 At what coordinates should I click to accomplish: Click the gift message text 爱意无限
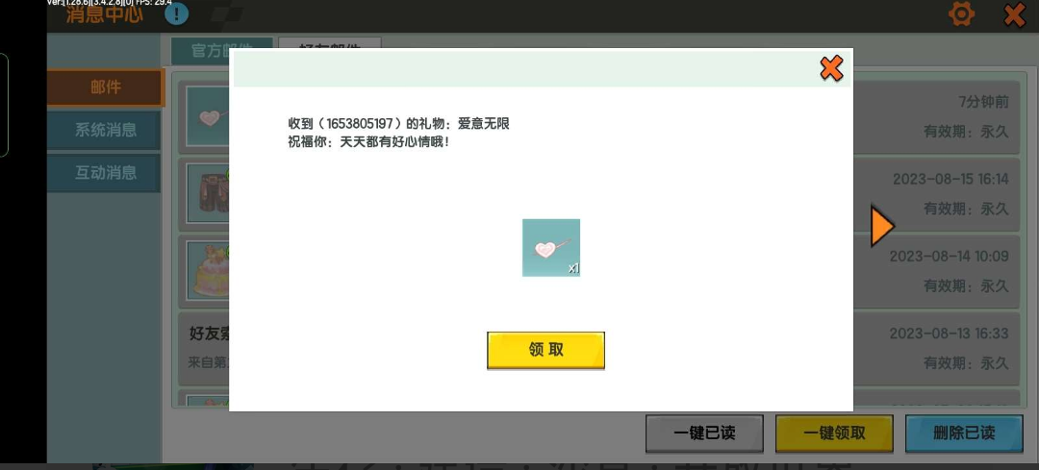coord(484,124)
